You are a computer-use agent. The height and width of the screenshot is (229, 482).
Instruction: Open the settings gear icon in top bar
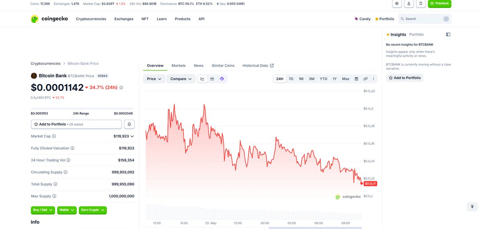coord(397,4)
